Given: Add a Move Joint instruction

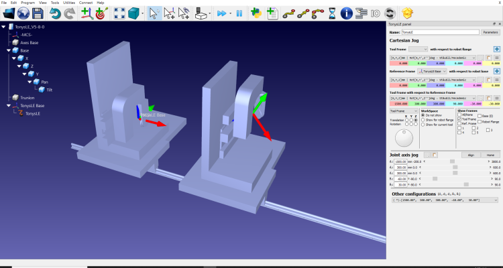Looking at the screenshot, I should click(288, 13).
